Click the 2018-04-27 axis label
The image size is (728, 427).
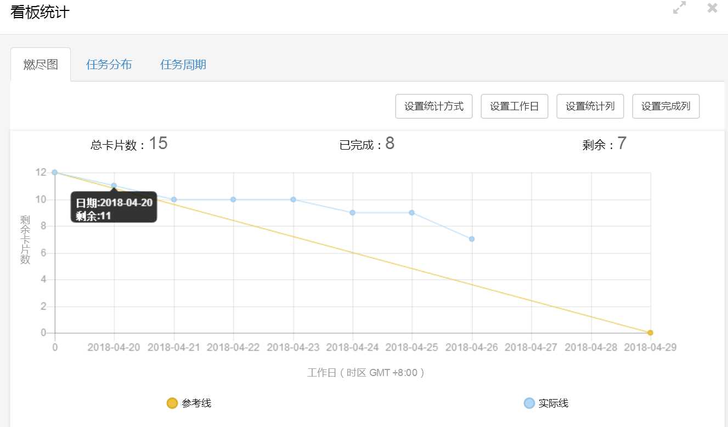point(532,347)
